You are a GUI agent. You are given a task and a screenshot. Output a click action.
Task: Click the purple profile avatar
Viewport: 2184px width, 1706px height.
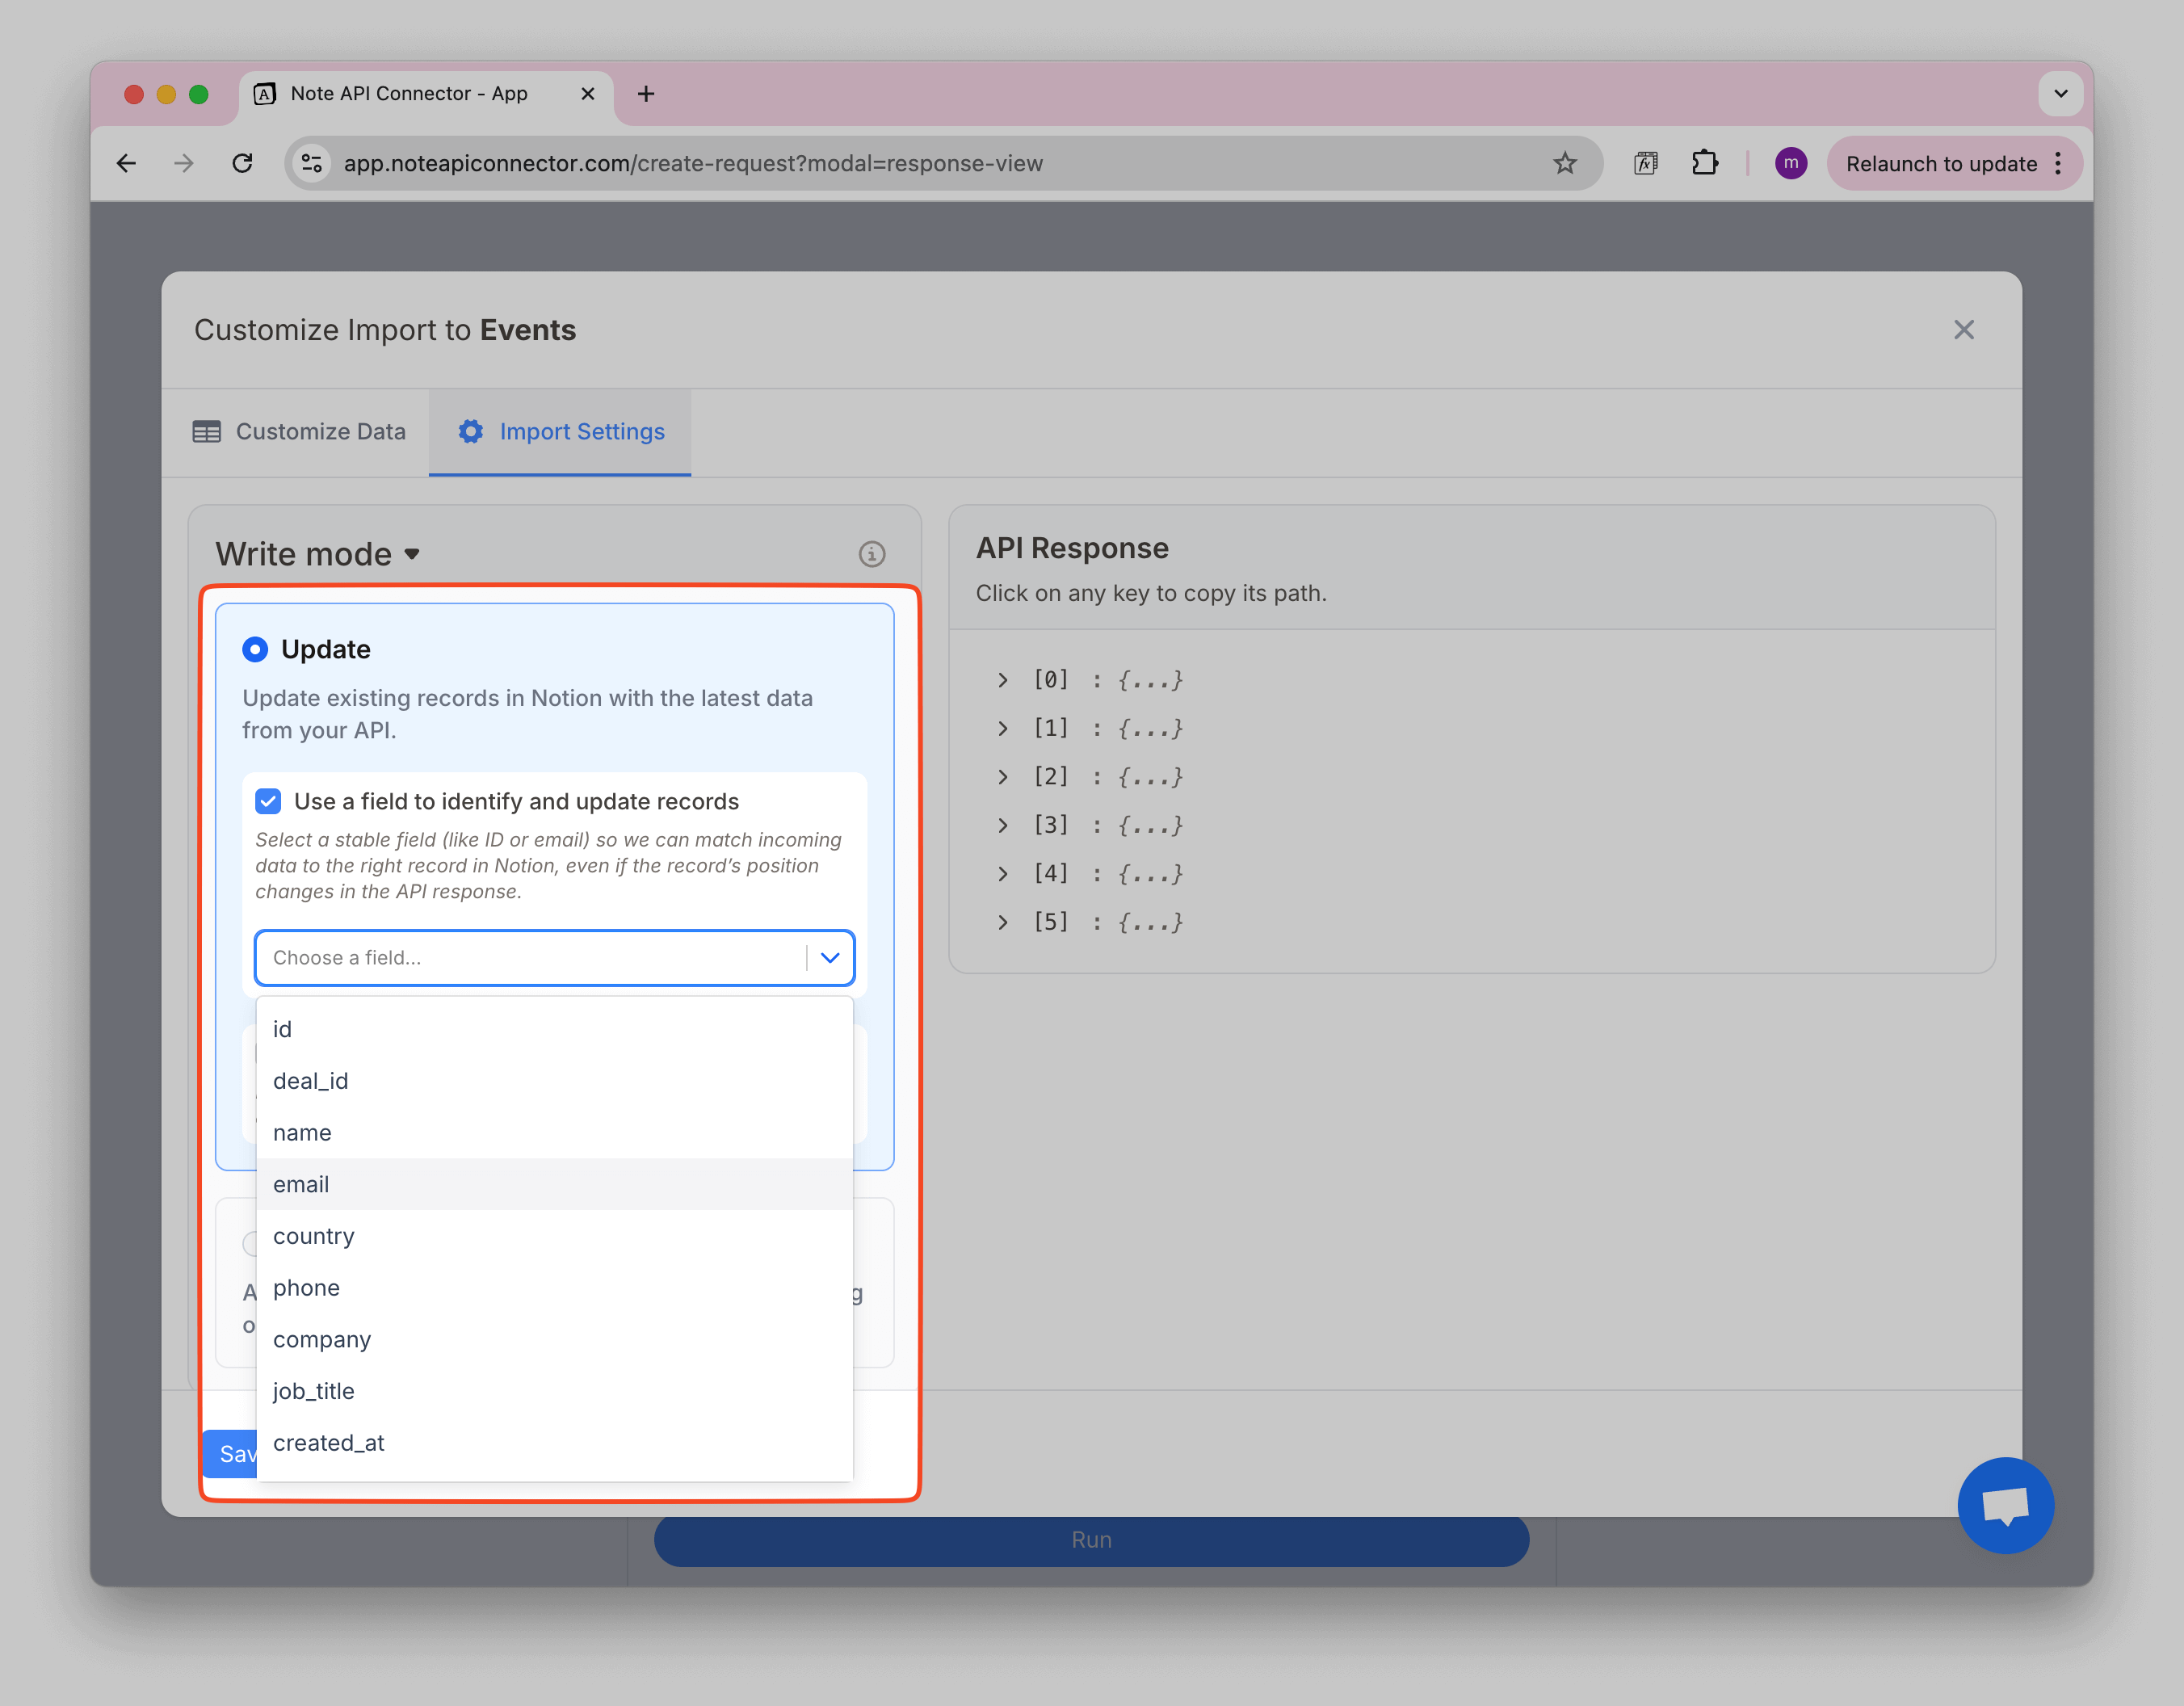click(1790, 163)
